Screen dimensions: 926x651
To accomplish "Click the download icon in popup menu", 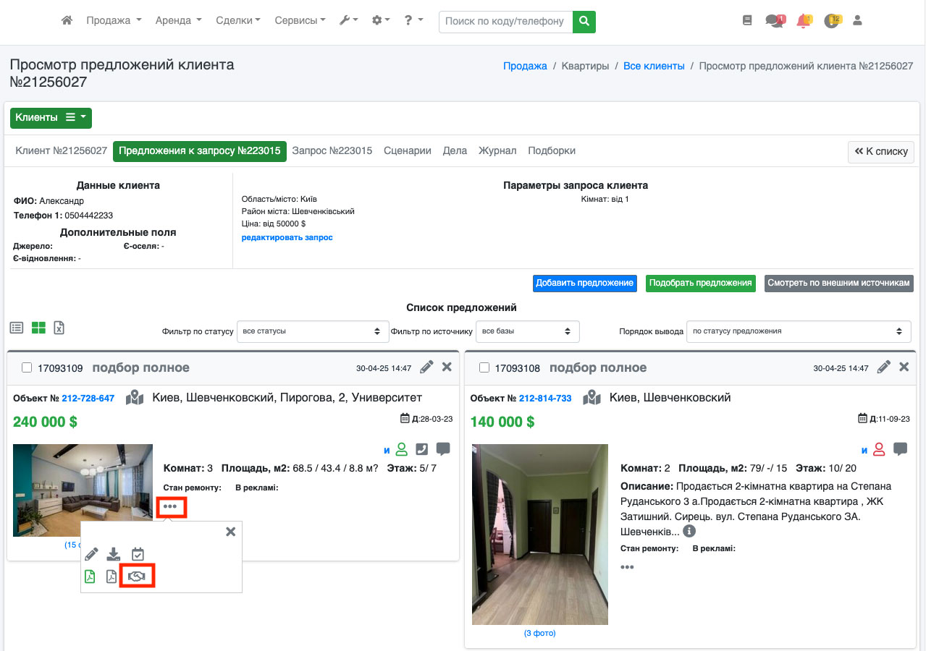I will (113, 554).
